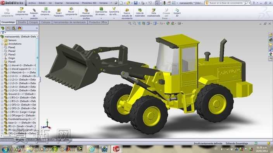Open dropdown under Geometría de referencia
273x153 pixels.
click(114, 18)
